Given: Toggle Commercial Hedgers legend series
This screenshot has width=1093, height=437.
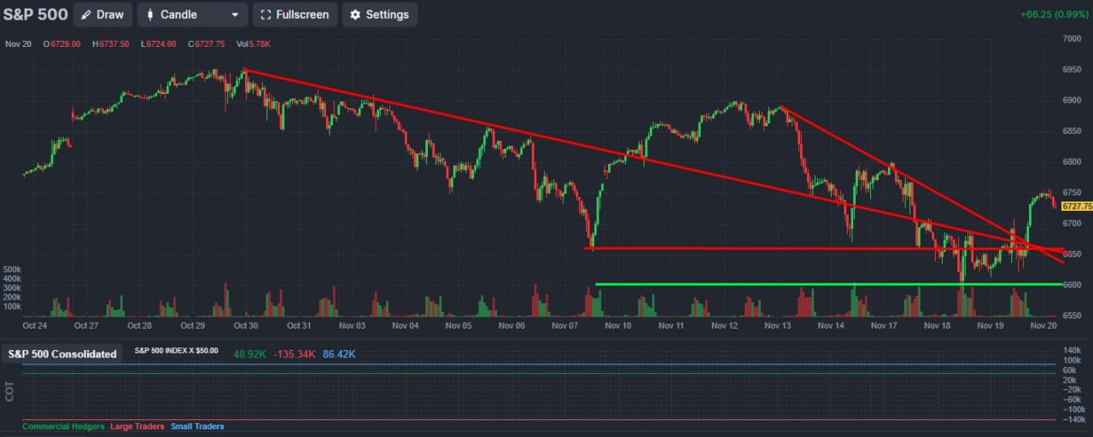Looking at the screenshot, I should point(63,426).
